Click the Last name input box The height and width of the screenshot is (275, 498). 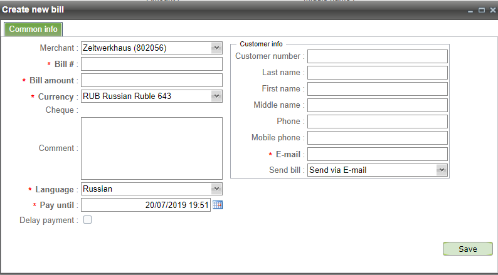(377, 73)
